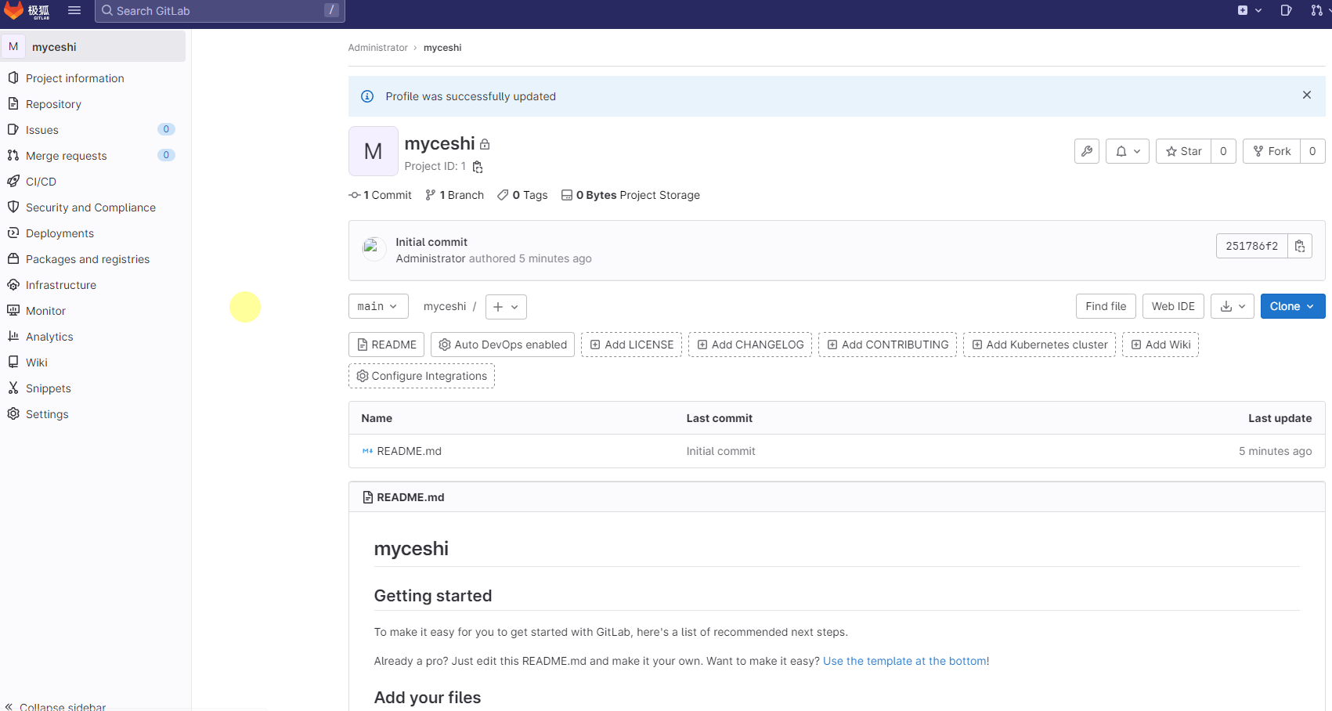Follow the Use the template at the bottom link
1332x711 pixels.
[x=904, y=660]
